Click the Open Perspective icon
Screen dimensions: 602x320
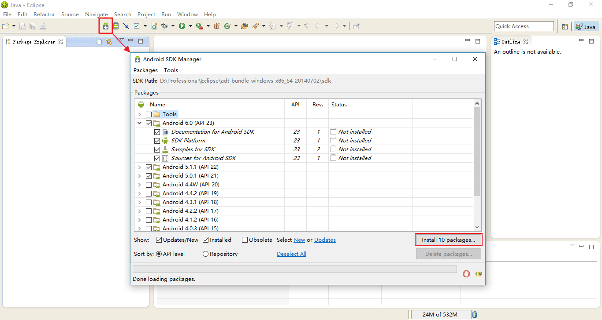pyautogui.click(x=565, y=27)
